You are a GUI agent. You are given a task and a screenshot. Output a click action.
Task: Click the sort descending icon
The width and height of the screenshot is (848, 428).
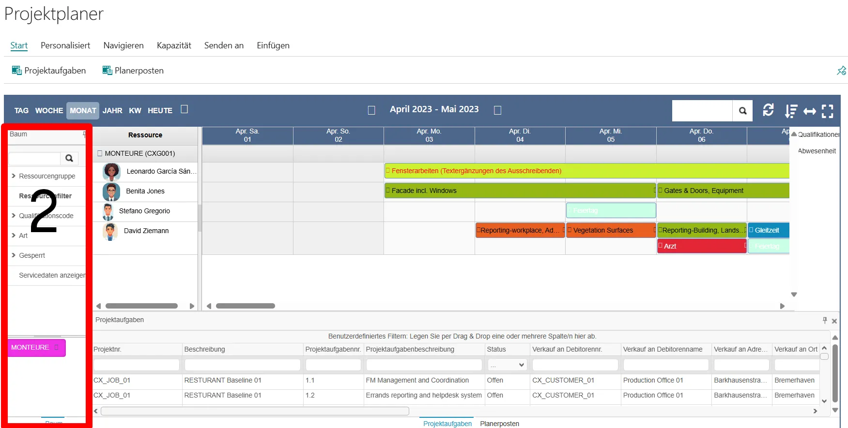coord(791,111)
